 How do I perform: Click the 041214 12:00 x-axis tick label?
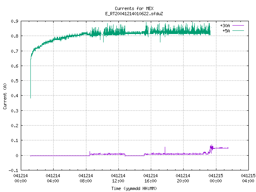pos(118,178)
